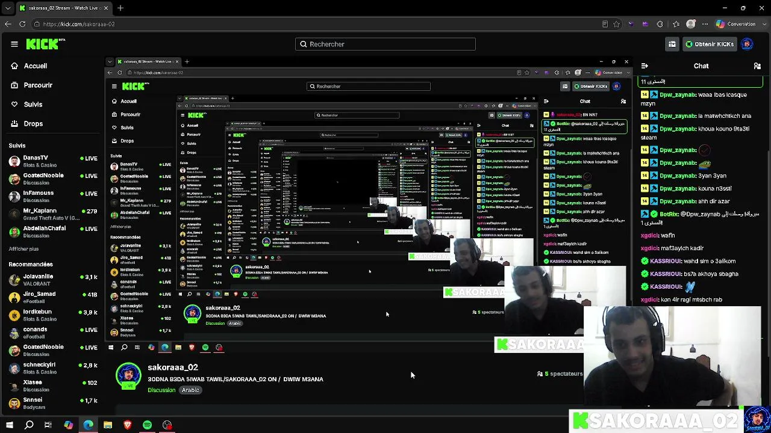Viewport: 771px width, 433px height.
Task: Open the Kick profile avatar menu
Action: click(747, 44)
